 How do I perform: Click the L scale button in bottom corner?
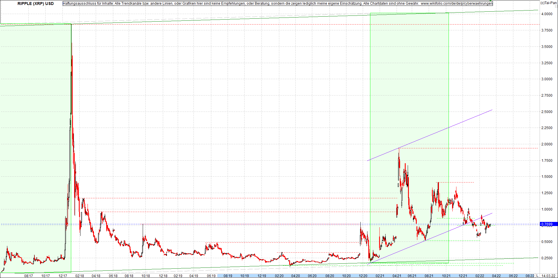(x=537, y=276)
